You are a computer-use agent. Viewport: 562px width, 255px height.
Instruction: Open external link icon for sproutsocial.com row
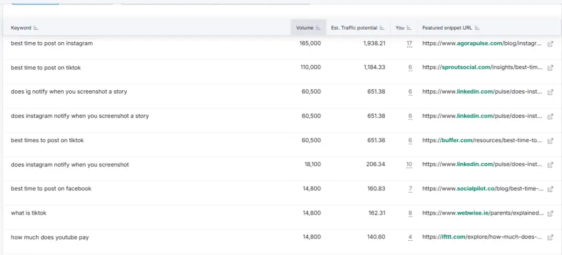(550, 68)
